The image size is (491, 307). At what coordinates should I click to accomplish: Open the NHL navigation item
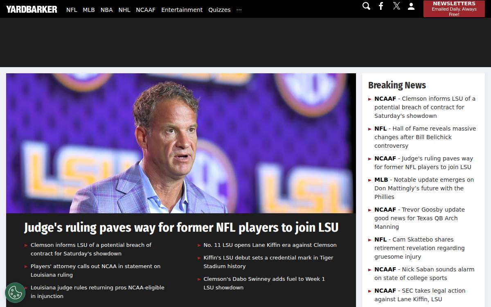(124, 10)
